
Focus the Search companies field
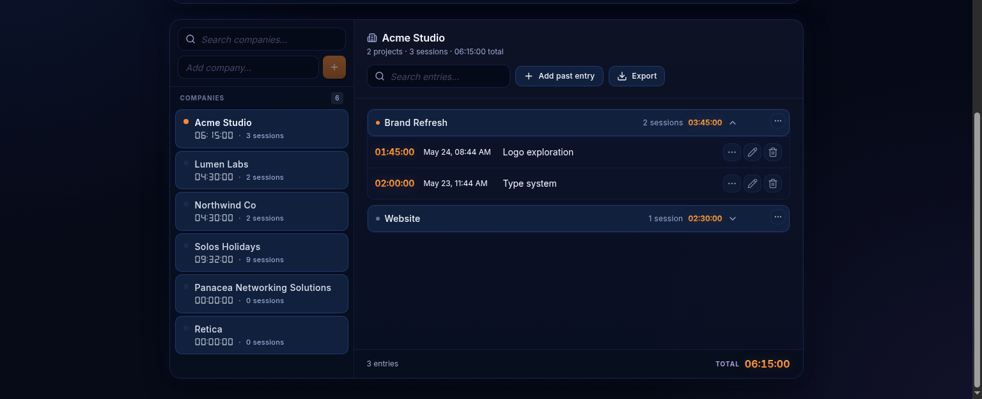click(261, 39)
